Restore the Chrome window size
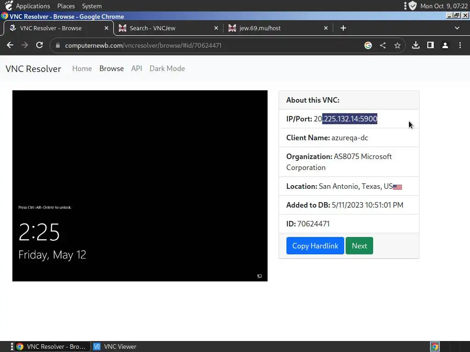This screenshot has width=470, height=352. pyautogui.click(x=457, y=16)
